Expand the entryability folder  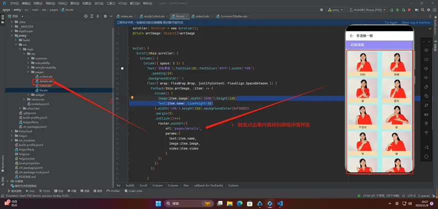pyautogui.click(x=28, y=63)
